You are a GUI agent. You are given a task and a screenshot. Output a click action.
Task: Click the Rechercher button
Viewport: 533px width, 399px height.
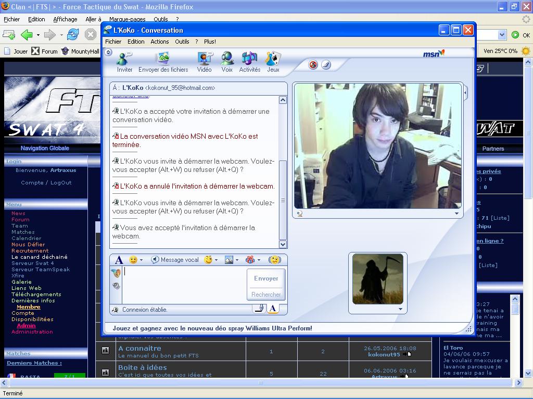(266, 295)
